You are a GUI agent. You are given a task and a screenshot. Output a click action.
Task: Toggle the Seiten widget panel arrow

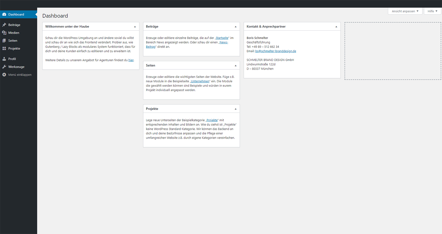(235, 65)
